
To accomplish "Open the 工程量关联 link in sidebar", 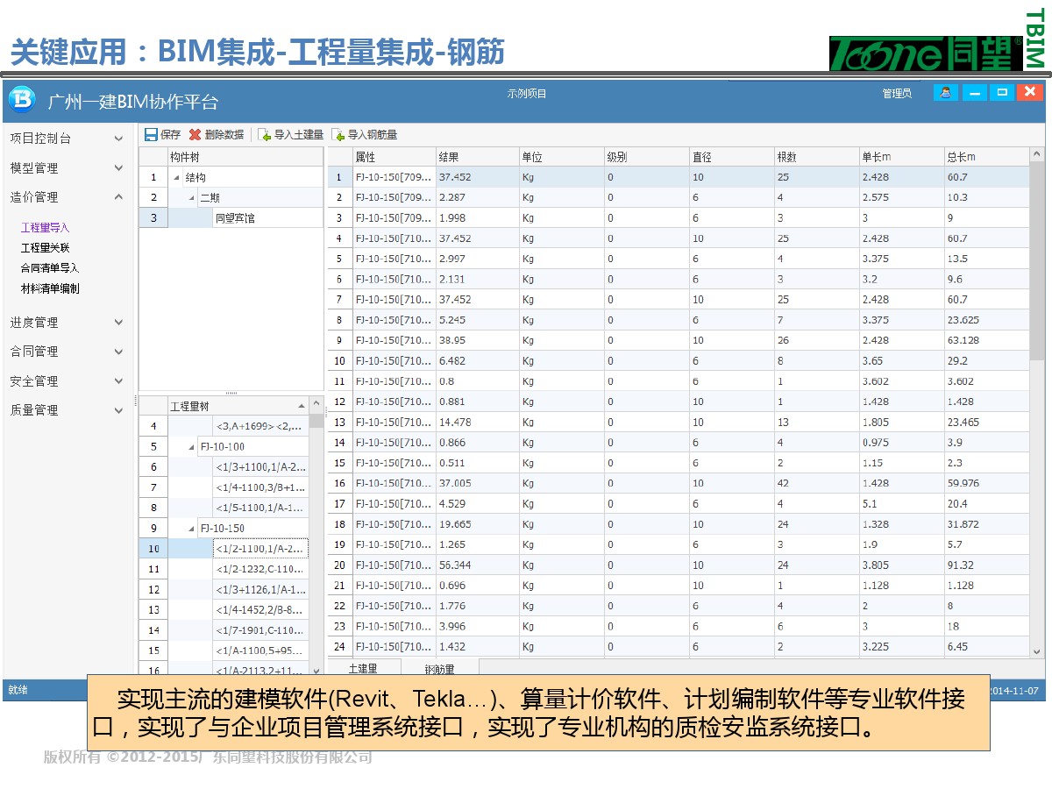I will click(x=45, y=248).
